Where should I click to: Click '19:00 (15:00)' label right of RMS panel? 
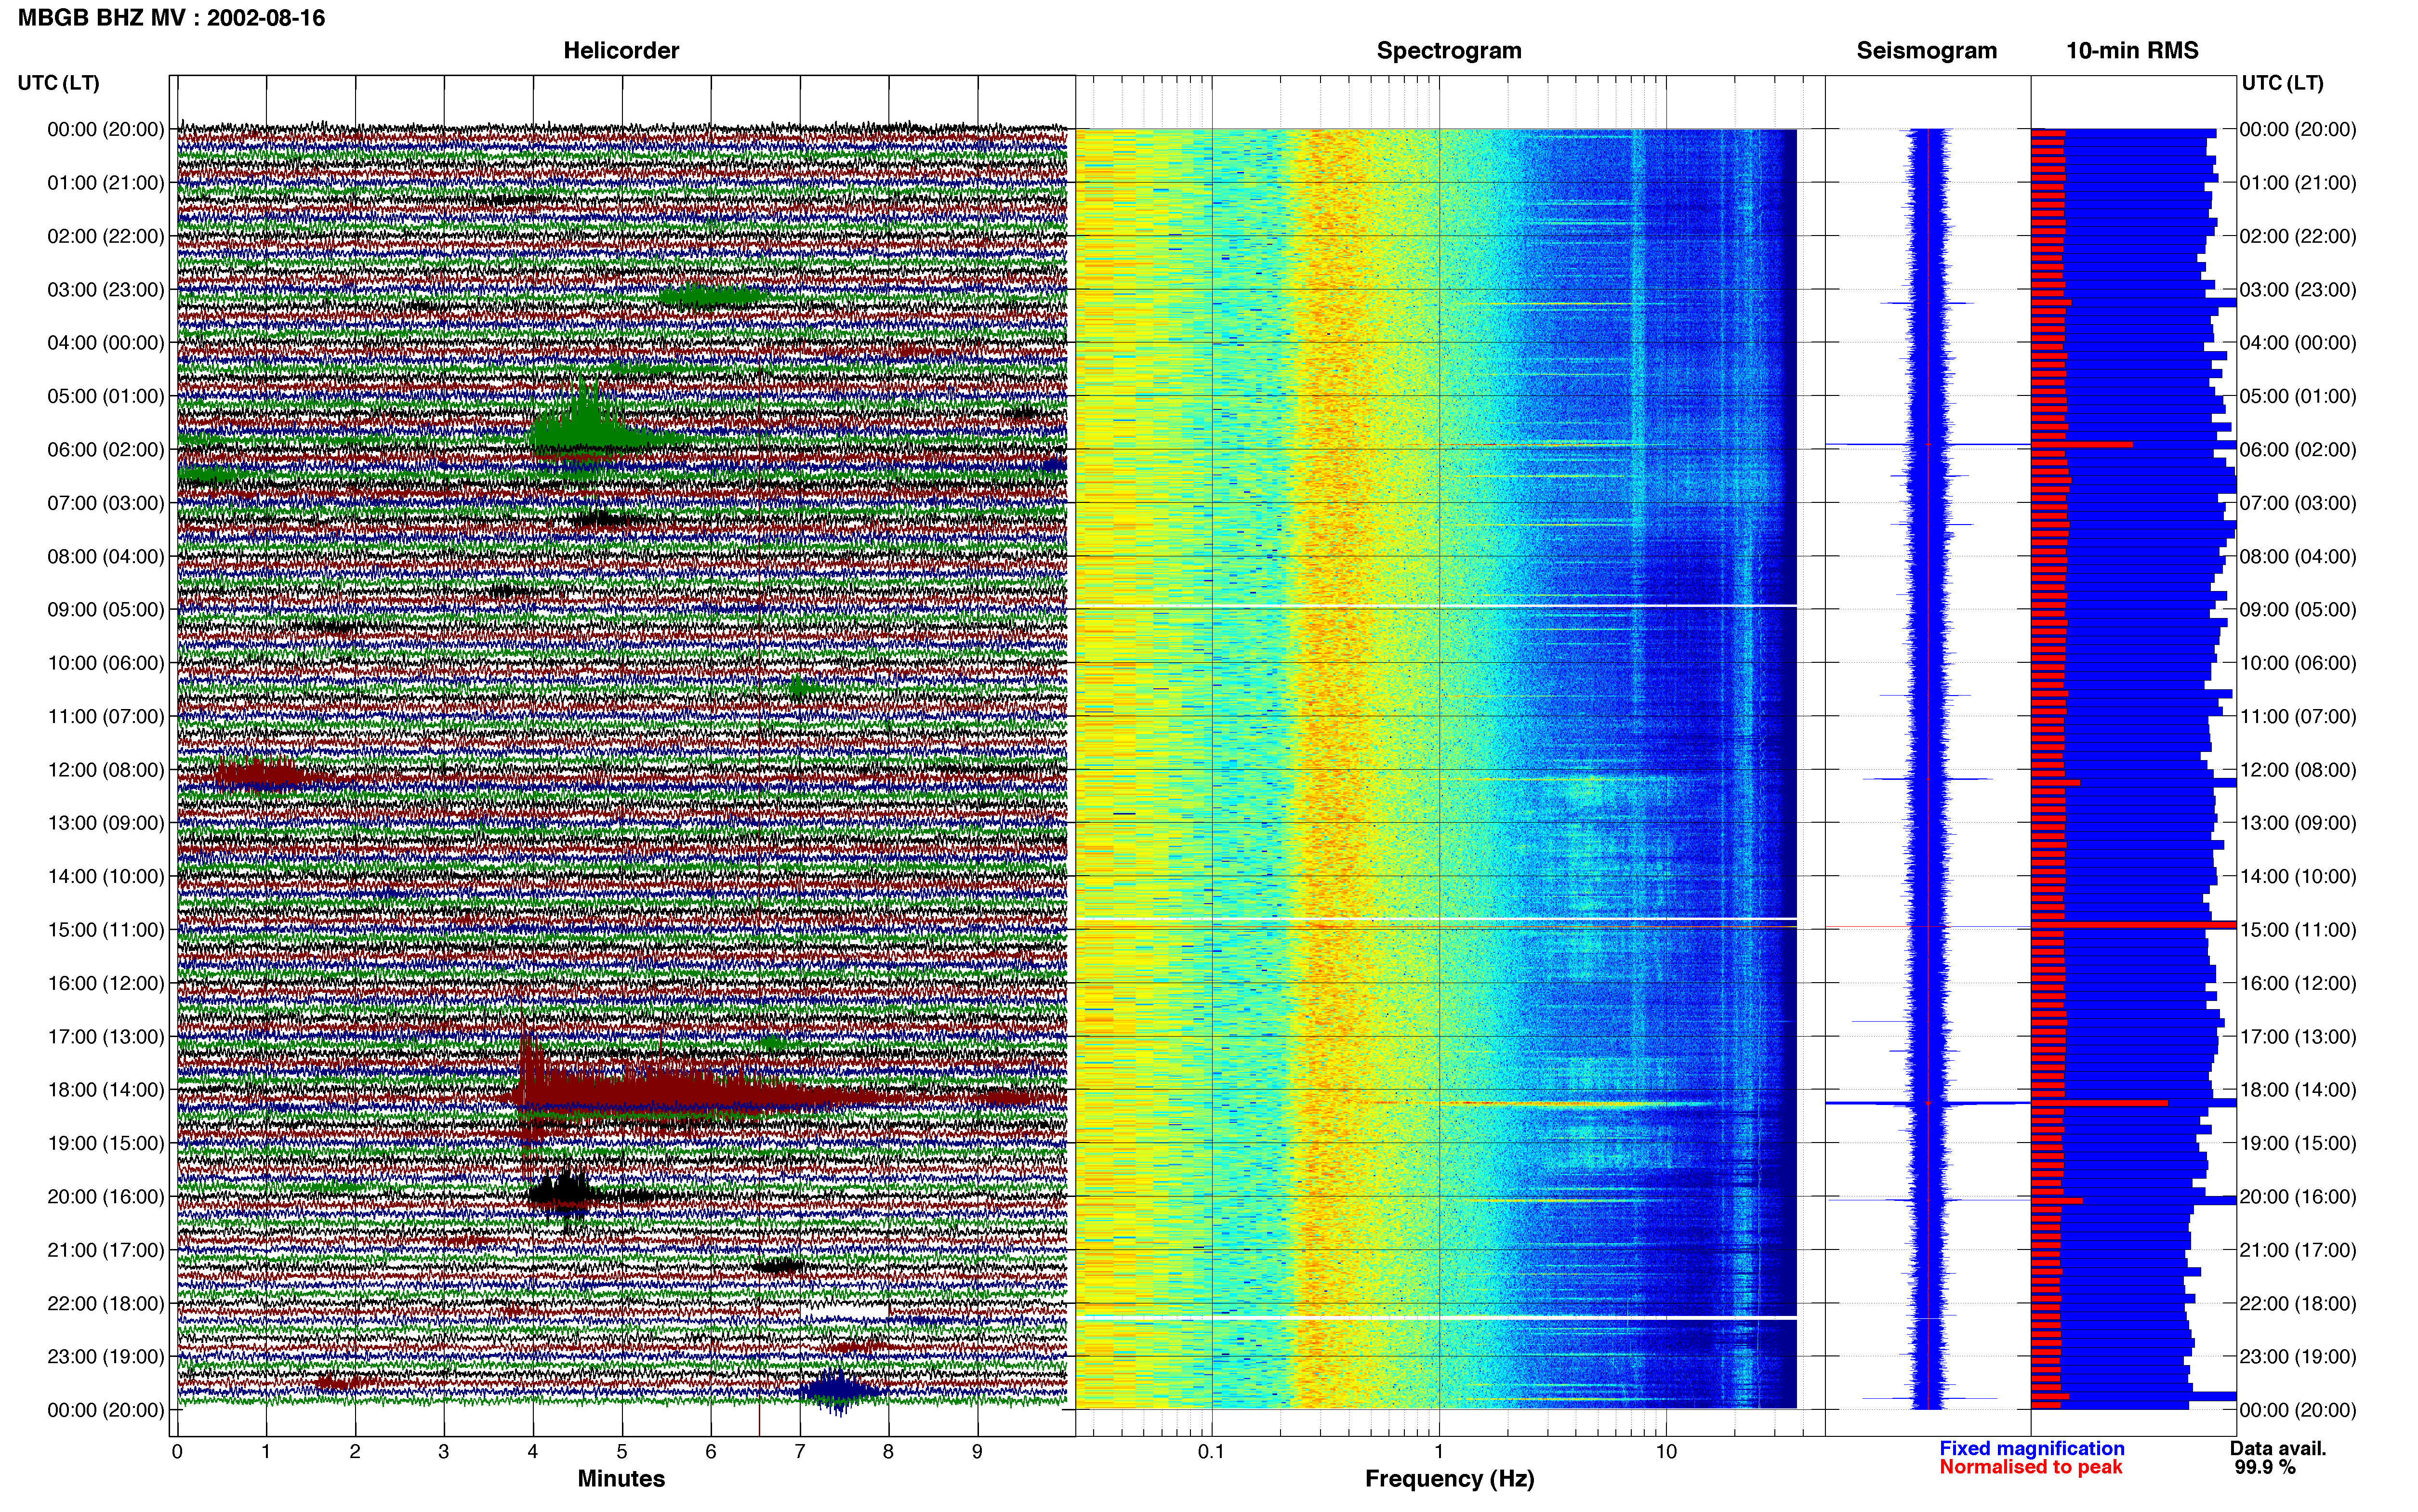[x=2298, y=1143]
